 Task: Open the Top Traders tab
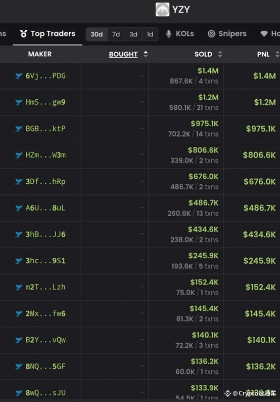pos(48,34)
